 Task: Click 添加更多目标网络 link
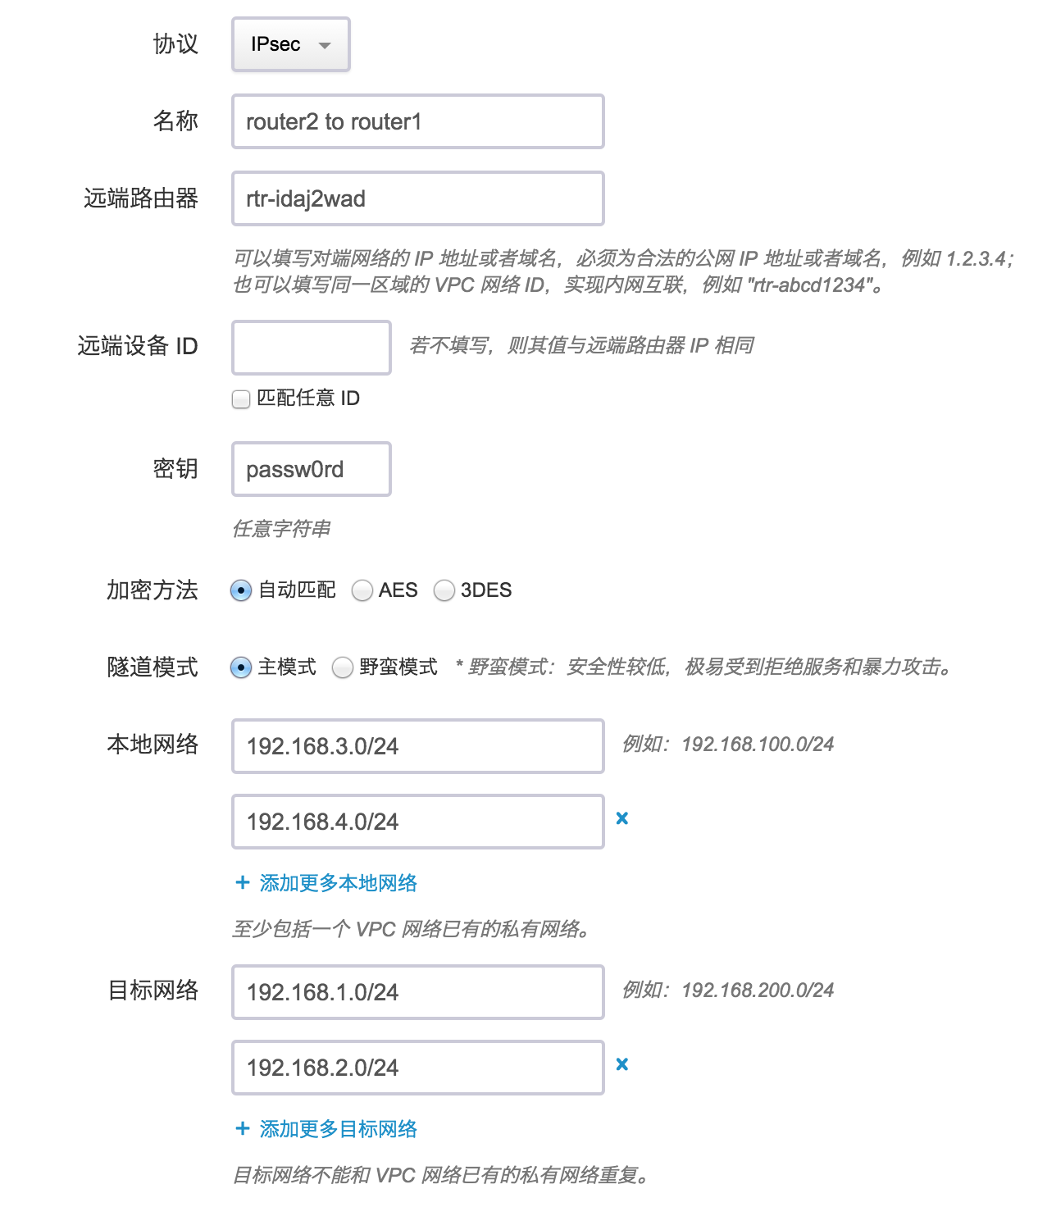point(338,1129)
